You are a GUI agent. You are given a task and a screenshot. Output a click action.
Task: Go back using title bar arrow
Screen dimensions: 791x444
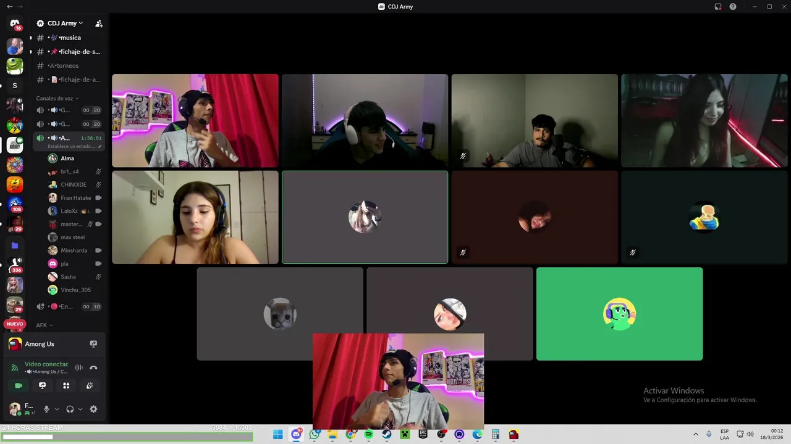(9, 7)
